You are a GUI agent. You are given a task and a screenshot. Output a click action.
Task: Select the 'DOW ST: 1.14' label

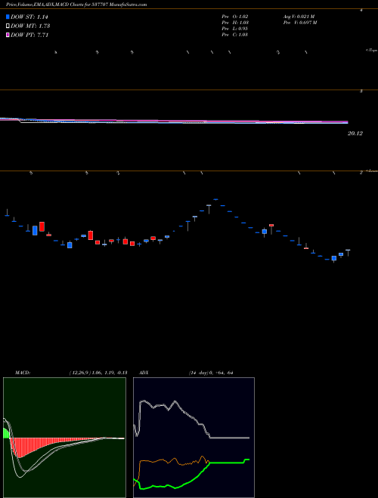[x=29, y=17]
